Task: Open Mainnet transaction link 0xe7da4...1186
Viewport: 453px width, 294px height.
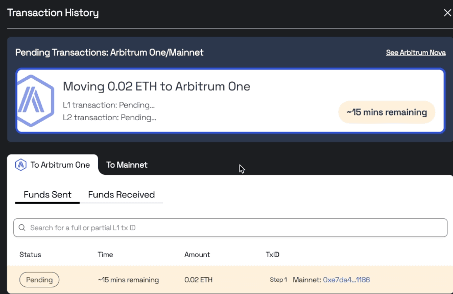Action: point(346,280)
